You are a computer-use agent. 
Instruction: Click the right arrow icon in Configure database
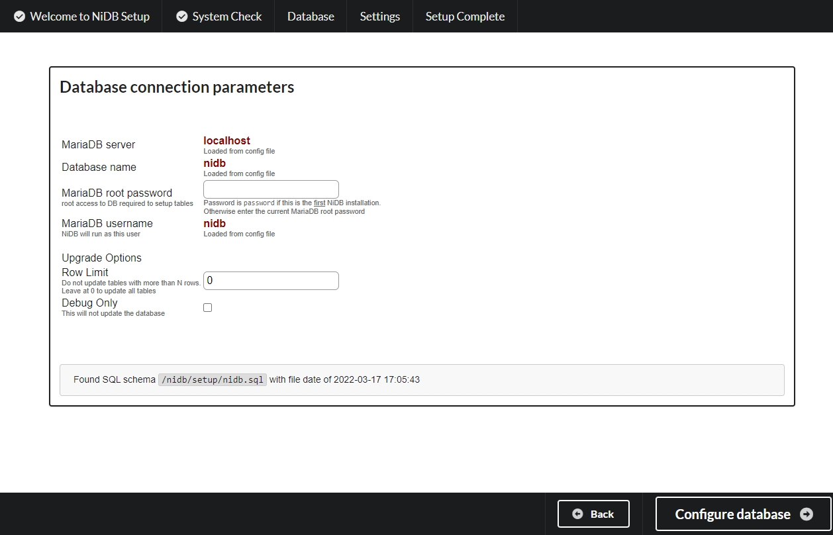point(807,514)
